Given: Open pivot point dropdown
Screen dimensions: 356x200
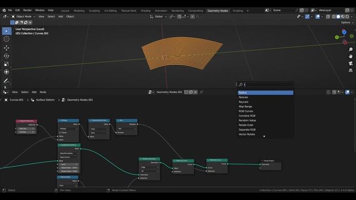Looking at the screenshot, I should point(172,17).
